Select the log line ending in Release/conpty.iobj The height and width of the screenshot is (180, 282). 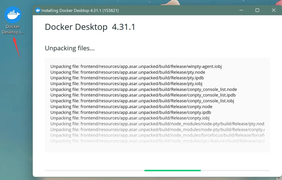pyautogui.click(x=130, y=118)
